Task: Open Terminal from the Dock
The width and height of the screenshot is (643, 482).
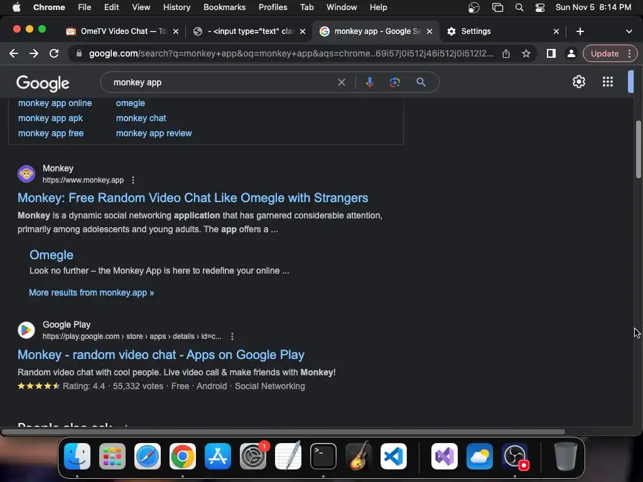Action: [323, 456]
